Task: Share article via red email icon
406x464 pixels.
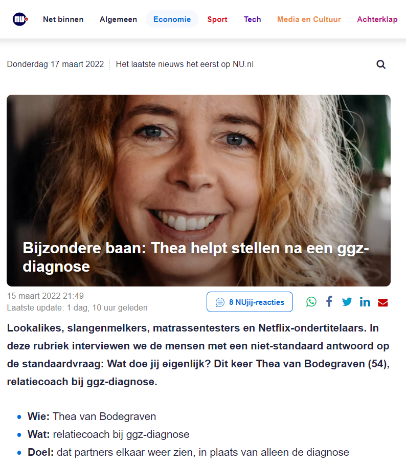Action: click(382, 302)
